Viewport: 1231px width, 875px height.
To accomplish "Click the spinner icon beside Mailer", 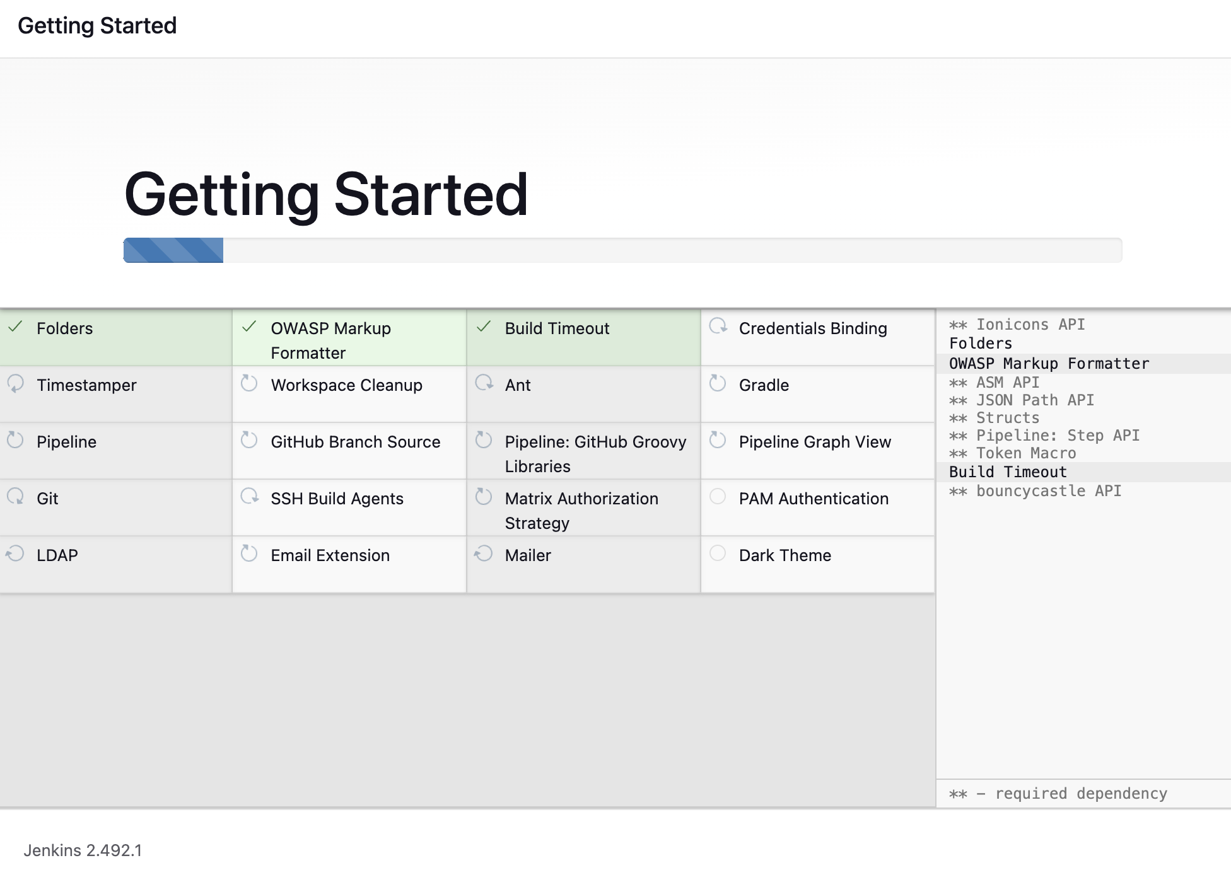I will coord(484,553).
